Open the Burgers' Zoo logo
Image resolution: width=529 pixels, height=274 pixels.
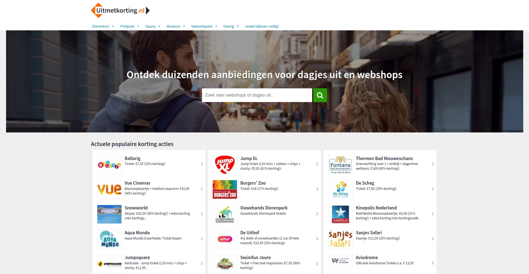225,189
